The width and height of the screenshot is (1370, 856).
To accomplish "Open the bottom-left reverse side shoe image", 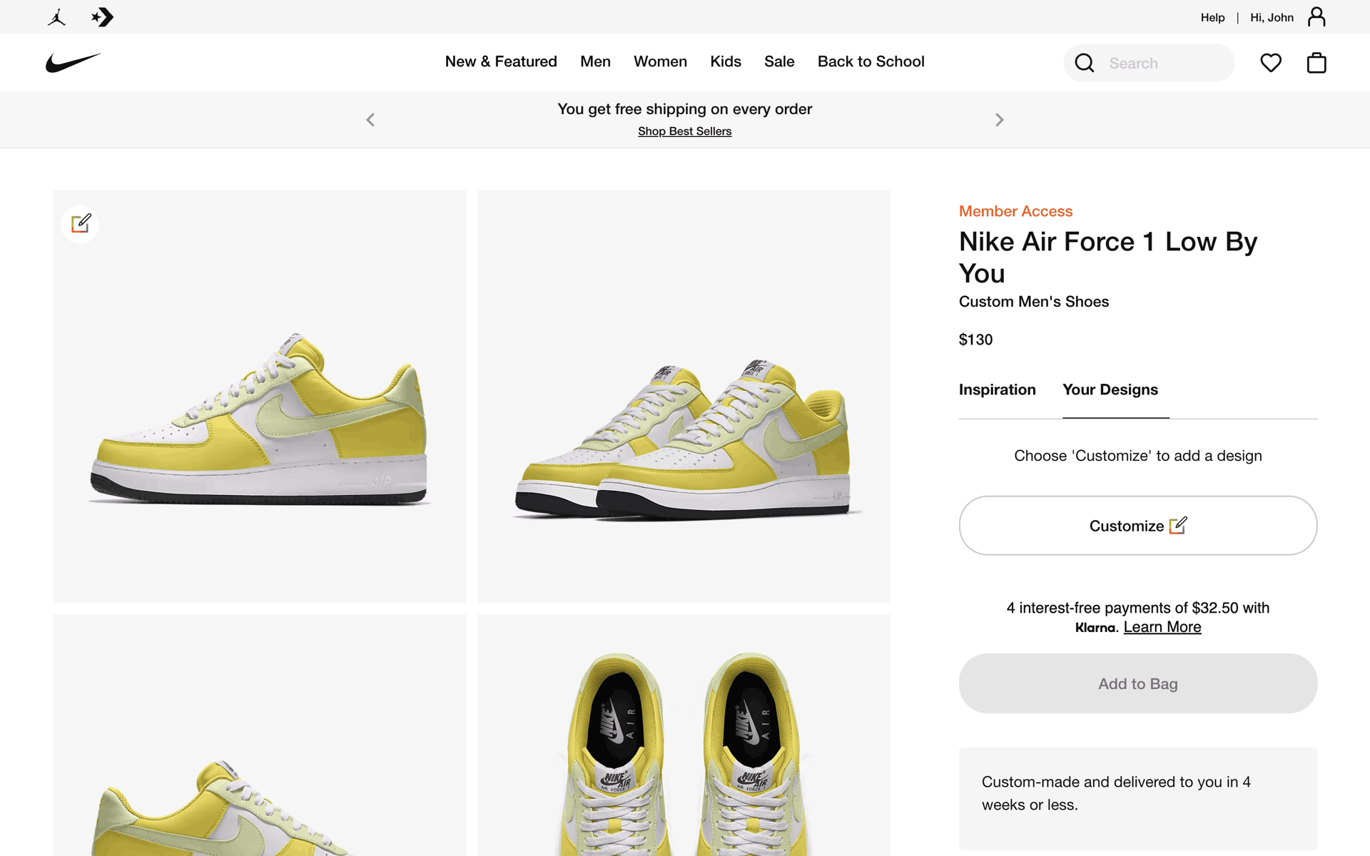I will click(260, 735).
